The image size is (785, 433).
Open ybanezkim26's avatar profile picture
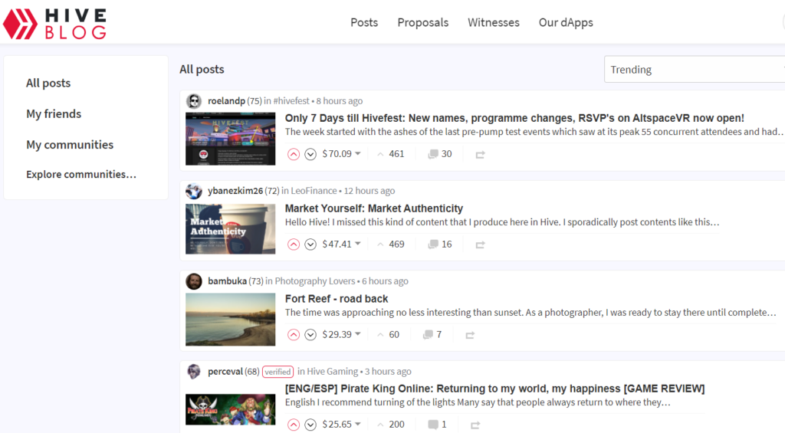point(194,192)
